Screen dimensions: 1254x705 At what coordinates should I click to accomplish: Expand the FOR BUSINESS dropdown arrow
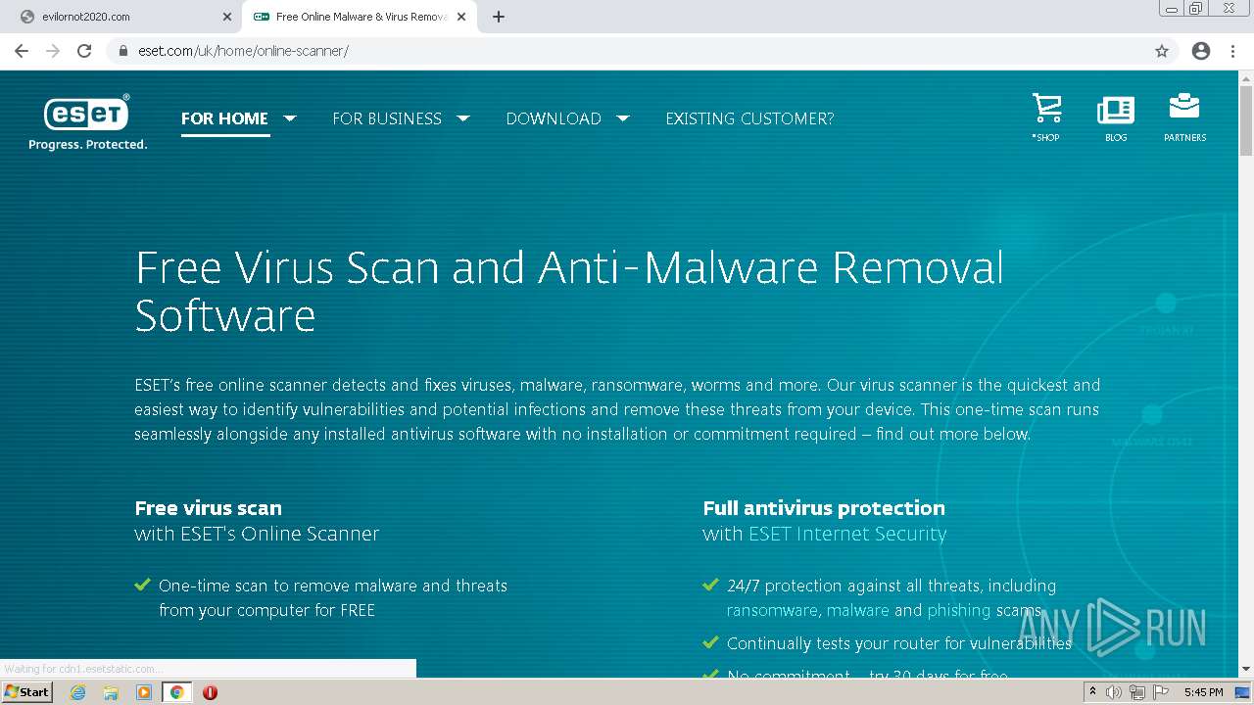point(463,118)
